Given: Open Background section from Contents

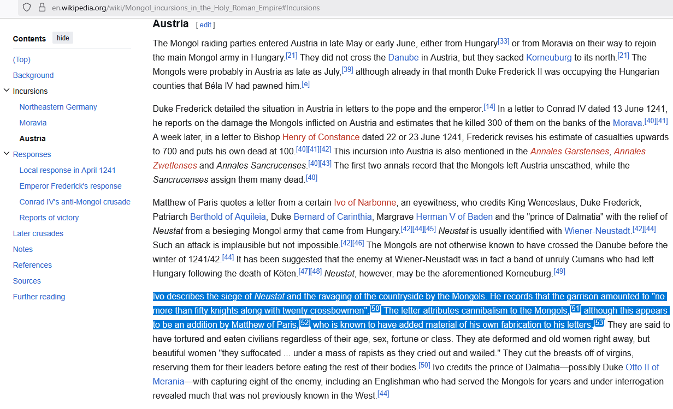Looking at the screenshot, I should (x=33, y=75).
